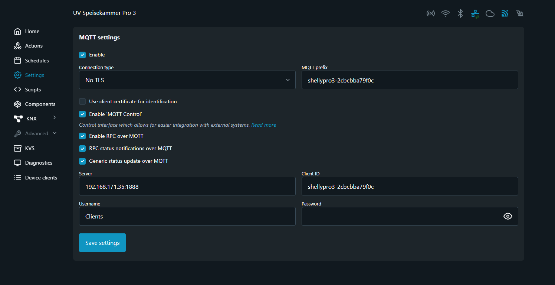555x285 pixels.
Task: Expand the KNX submenu arrow
Action: click(55, 118)
